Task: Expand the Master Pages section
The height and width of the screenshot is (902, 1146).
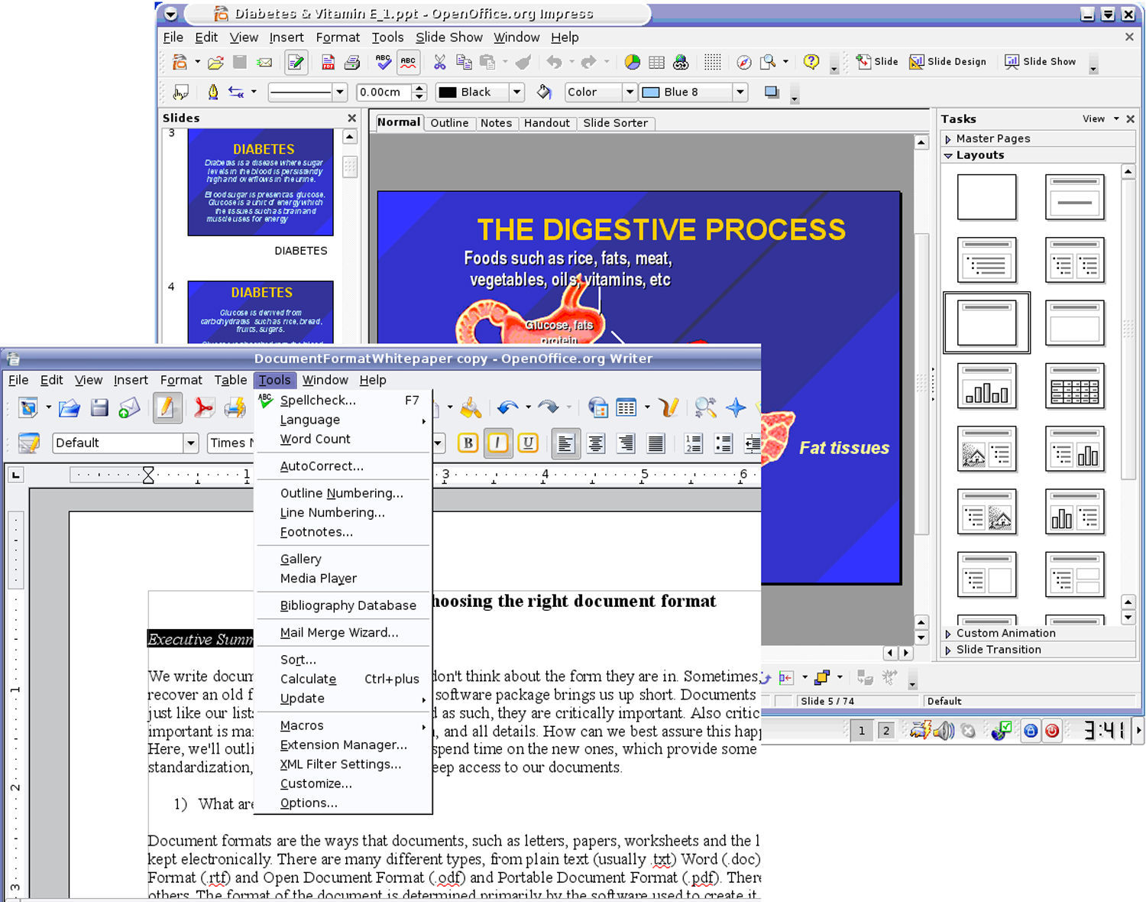Action: tap(948, 139)
